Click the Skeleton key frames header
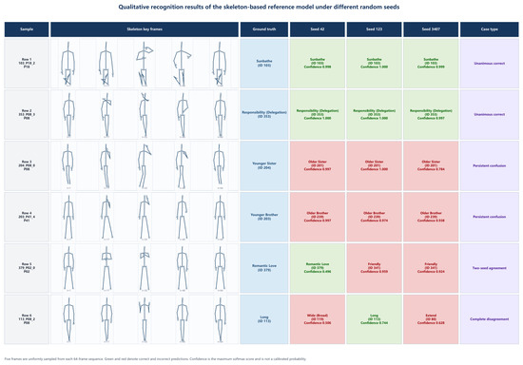Viewport: 523px width, 365px height. [145, 29]
